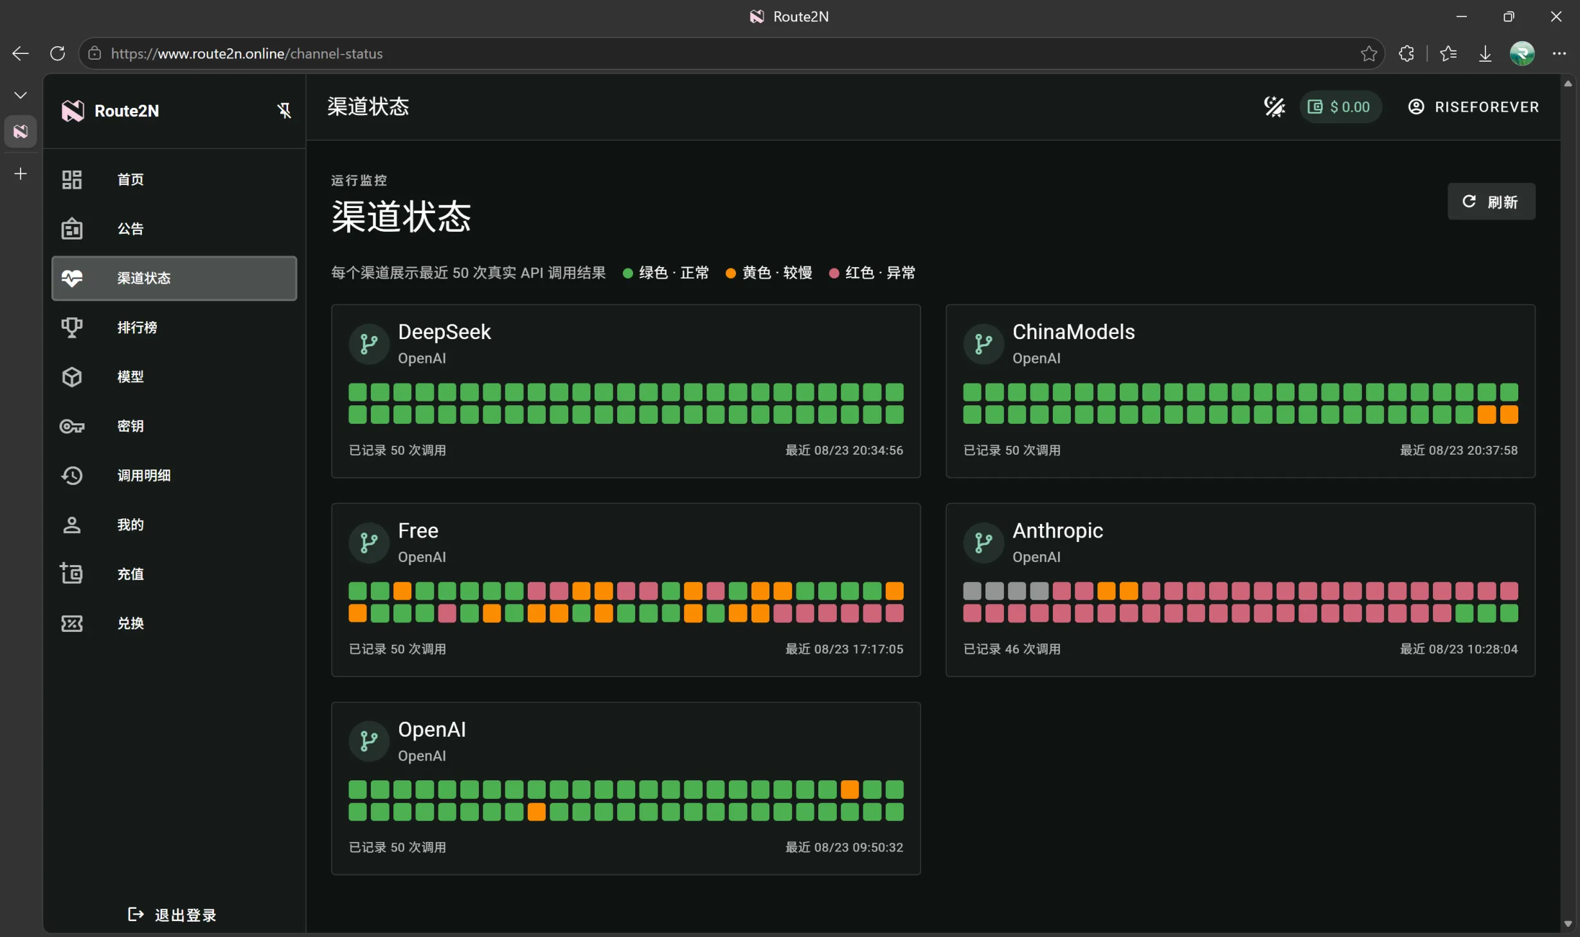Go to the 充值 recharge page
1580x937 pixels.
click(174, 574)
